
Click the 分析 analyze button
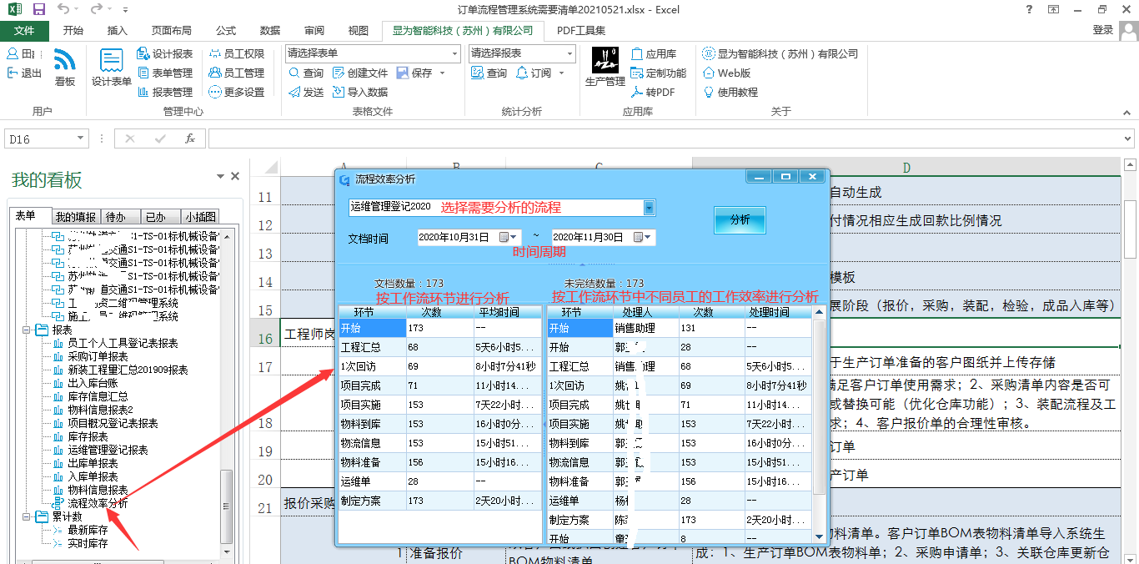point(740,220)
